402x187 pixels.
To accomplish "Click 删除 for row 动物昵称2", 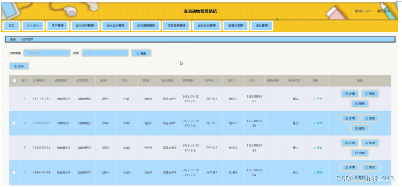I will (x=360, y=128).
